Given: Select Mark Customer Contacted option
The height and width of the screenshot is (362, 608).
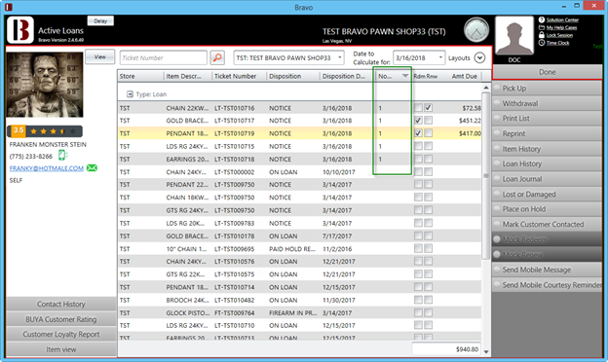Looking at the screenshot, I should (x=548, y=224).
